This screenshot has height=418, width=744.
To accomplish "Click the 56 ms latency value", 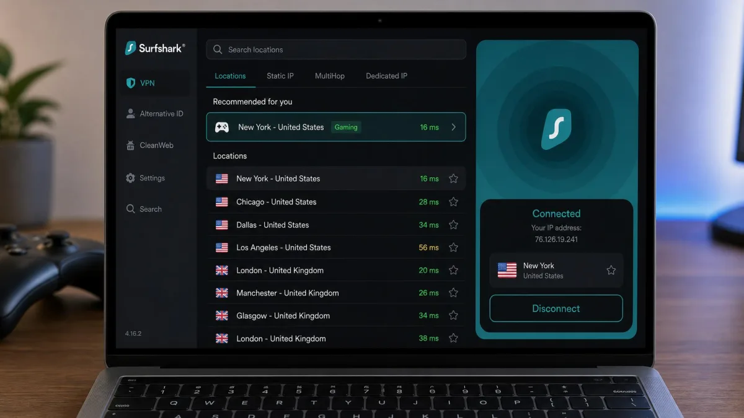I will (428, 248).
